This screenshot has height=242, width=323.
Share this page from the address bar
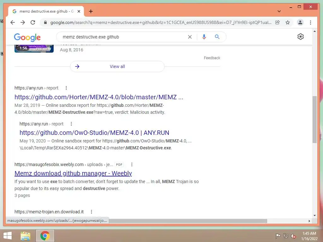click(278, 22)
